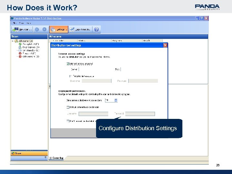Screen dimensions: 232x174
Task: Select the With errors red X icon
Action: tap(20, 56)
